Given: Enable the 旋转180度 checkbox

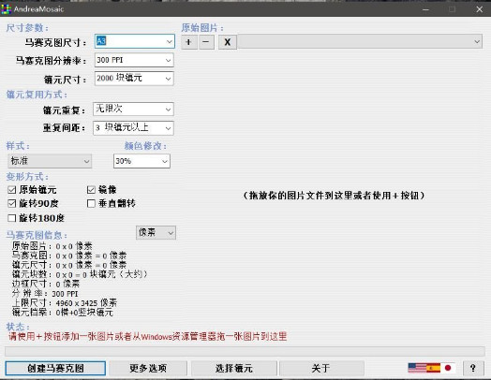Looking at the screenshot, I should [12, 218].
